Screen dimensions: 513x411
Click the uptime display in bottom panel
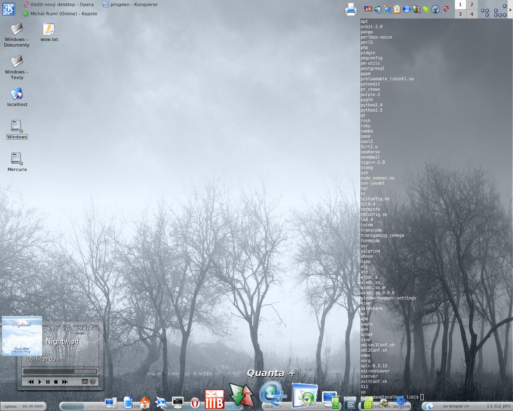point(23,406)
